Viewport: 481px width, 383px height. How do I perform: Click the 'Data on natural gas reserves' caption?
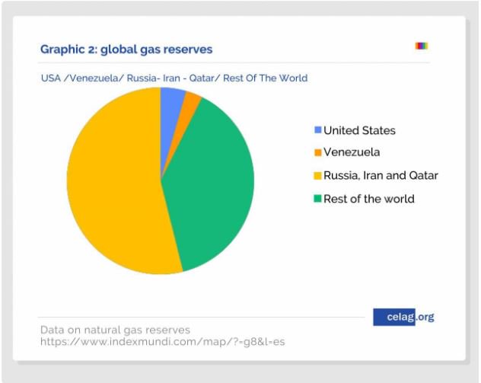[x=115, y=330]
